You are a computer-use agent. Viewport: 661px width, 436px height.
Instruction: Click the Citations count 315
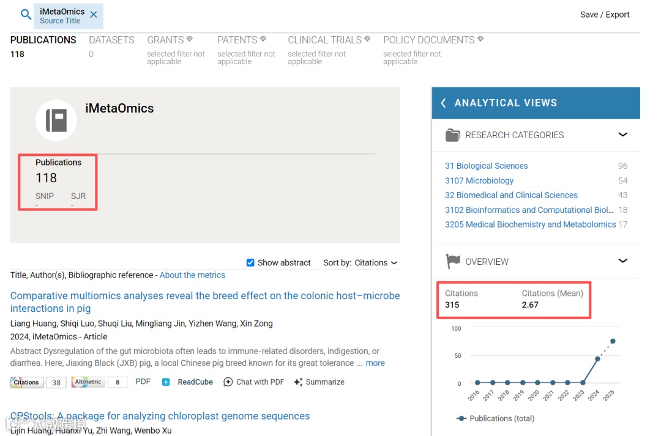coord(452,305)
